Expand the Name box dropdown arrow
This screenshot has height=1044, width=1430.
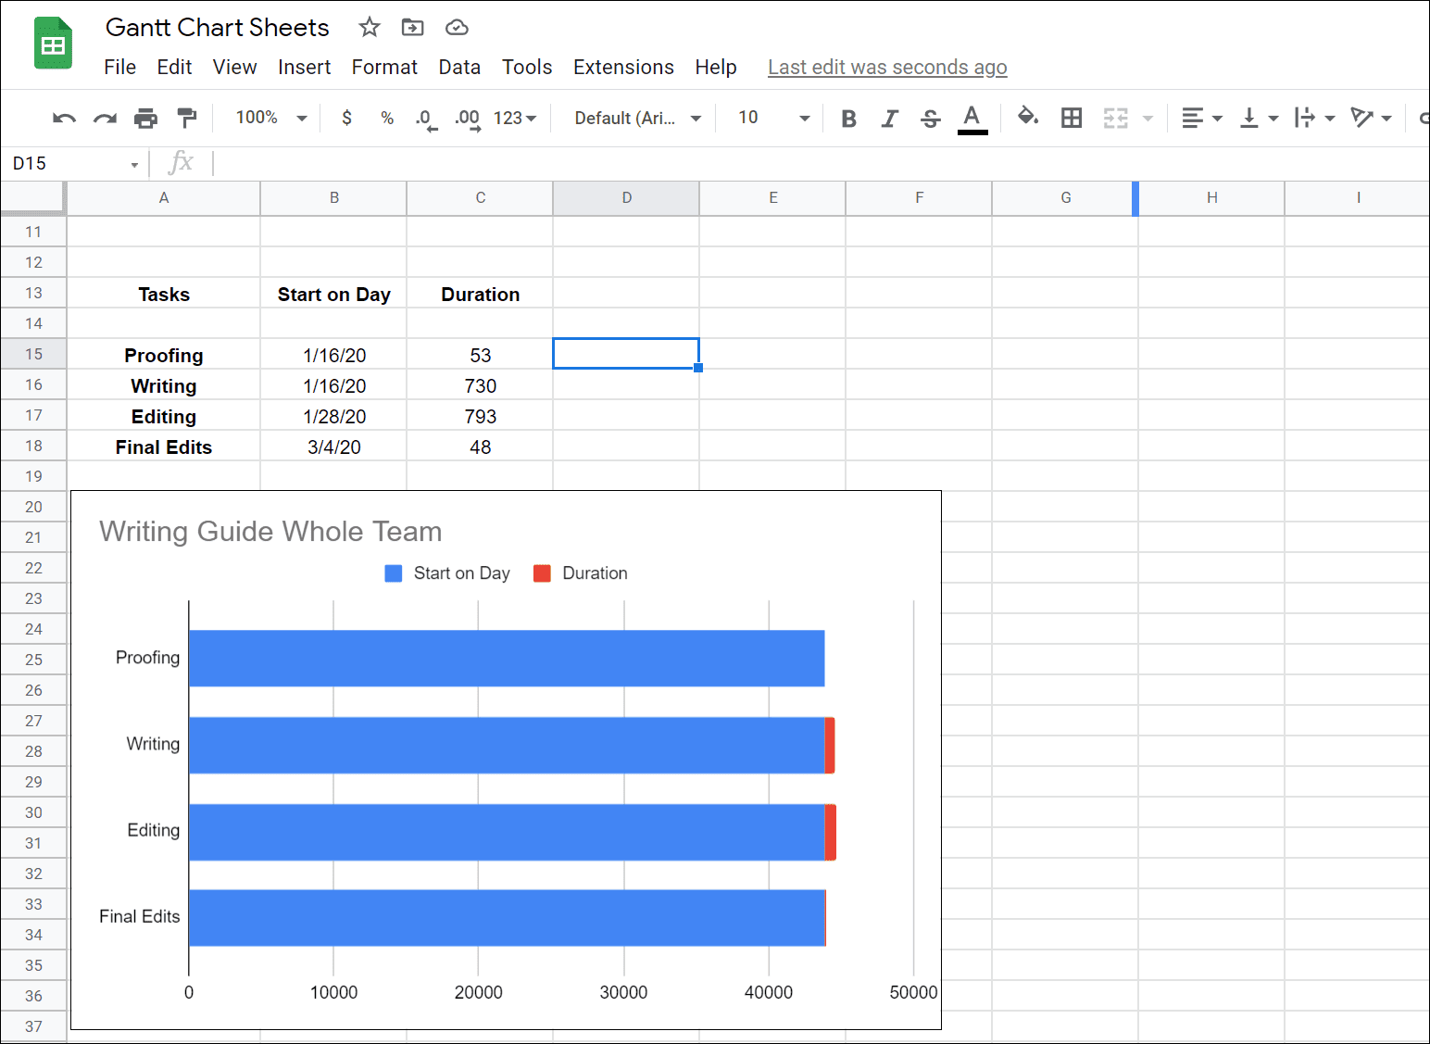134,164
